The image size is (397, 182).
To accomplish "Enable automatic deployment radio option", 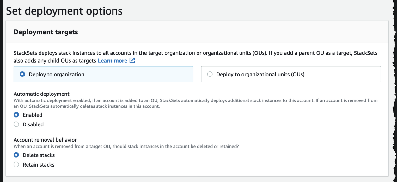I will coord(16,115).
